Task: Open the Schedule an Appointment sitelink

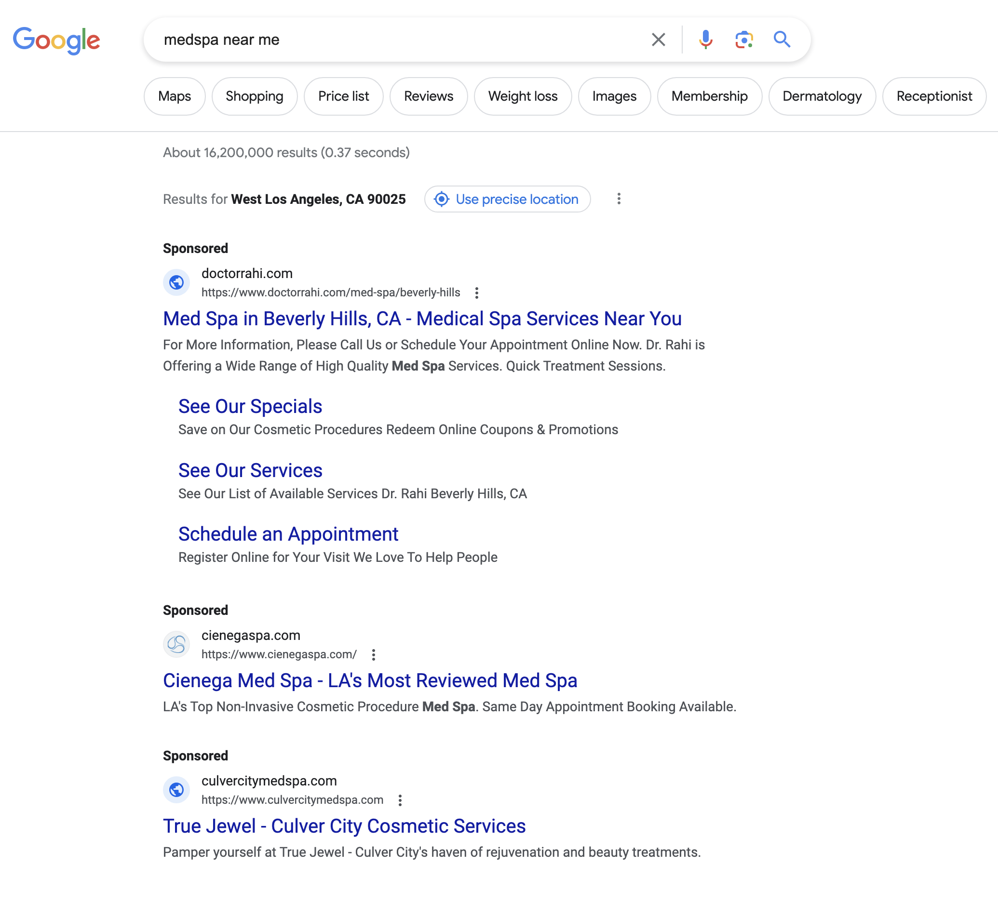Action: coord(288,534)
